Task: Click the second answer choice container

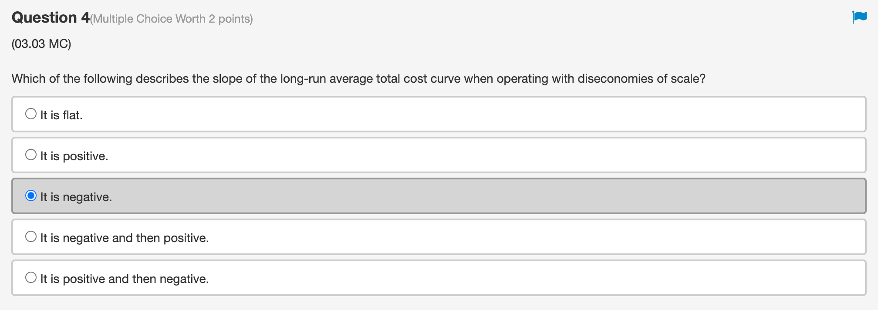Action: (x=436, y=155)
